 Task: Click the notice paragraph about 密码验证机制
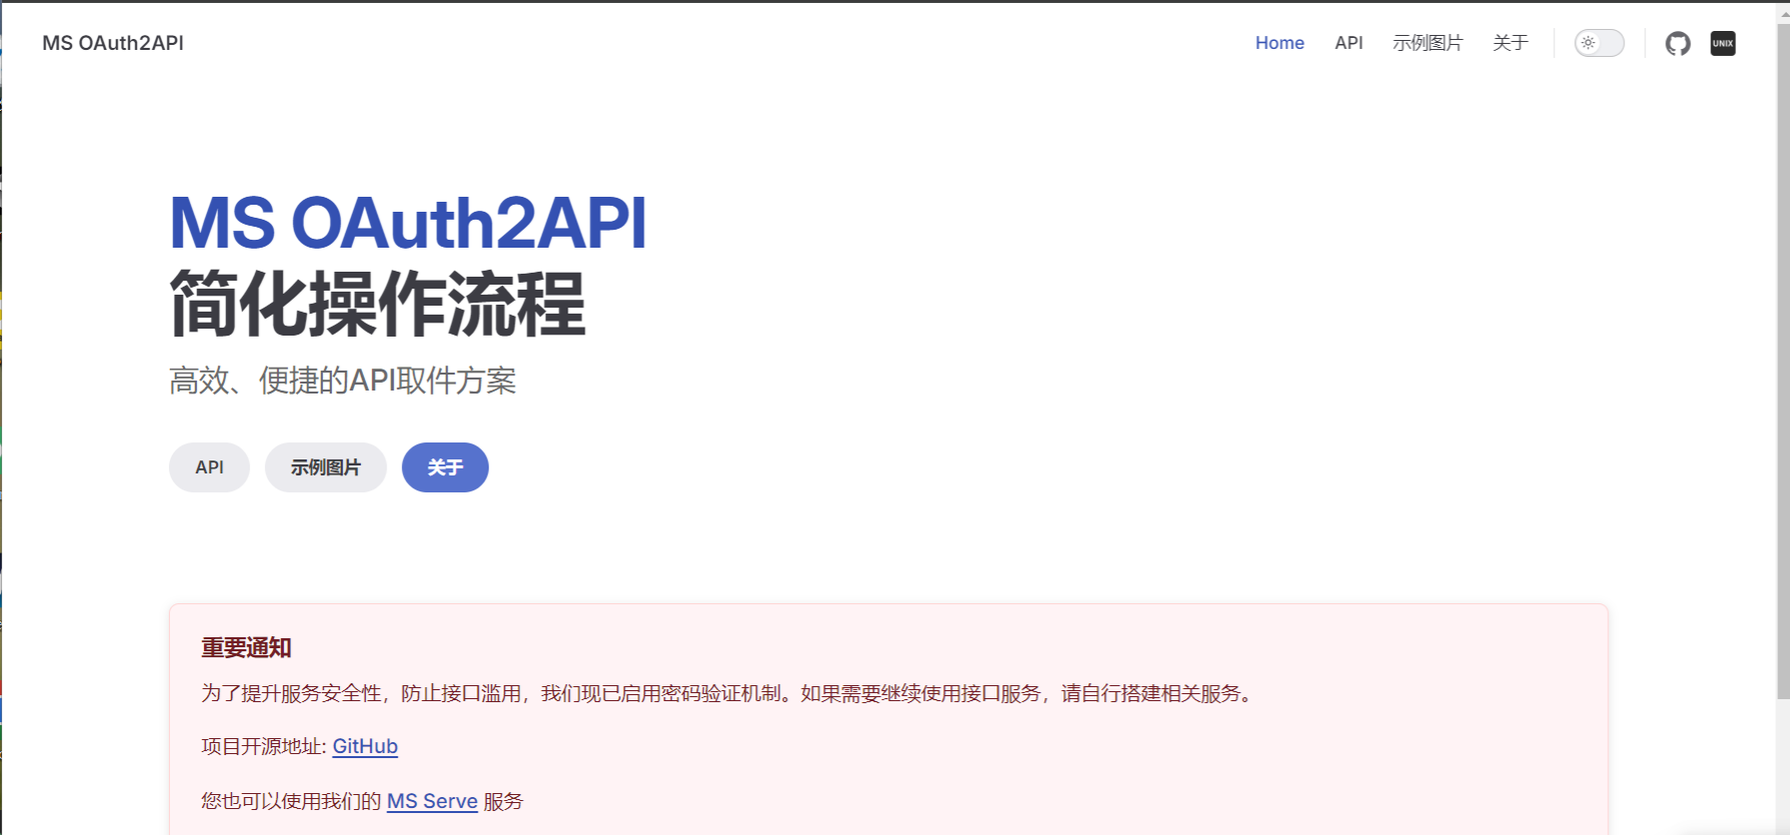728,693
